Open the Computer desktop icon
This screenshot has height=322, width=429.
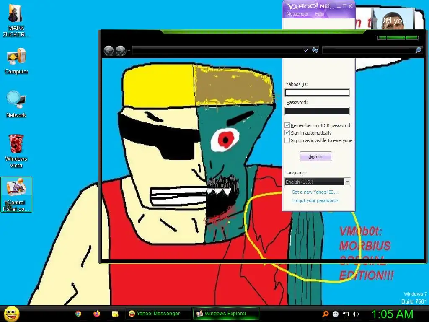coord(16,61)
